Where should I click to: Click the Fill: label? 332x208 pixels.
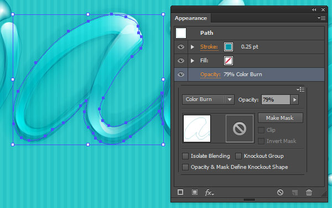(204, 61)
